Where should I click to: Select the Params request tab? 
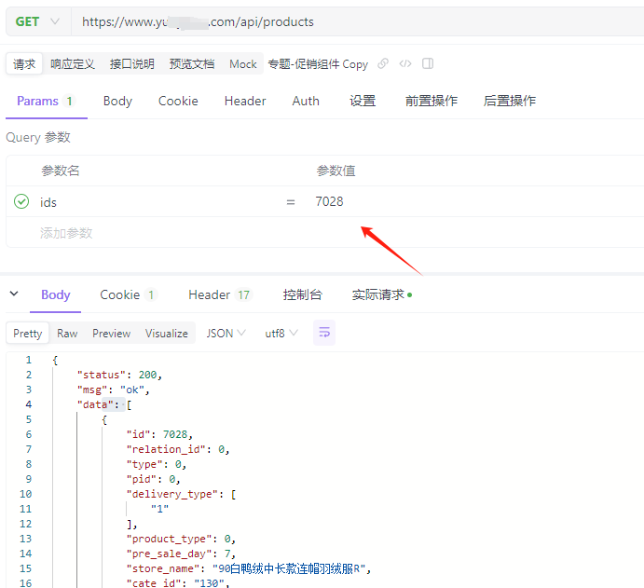[46, 101]
